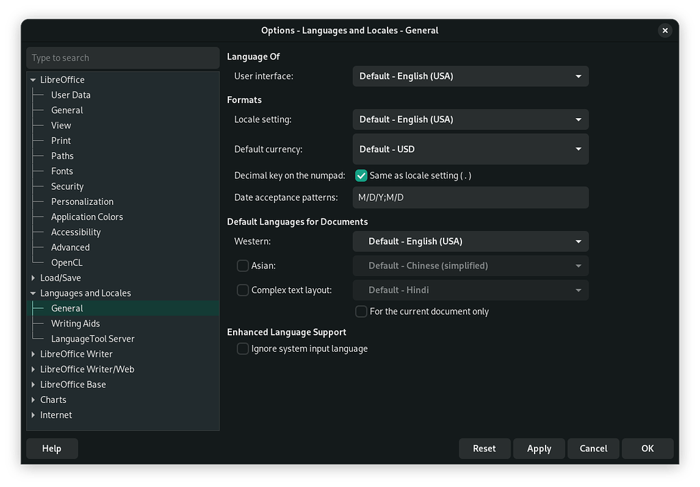Enable the Asian language checkbox
Image resolution: width=700 pixels, height=487 pixels.
coord(243,266)
